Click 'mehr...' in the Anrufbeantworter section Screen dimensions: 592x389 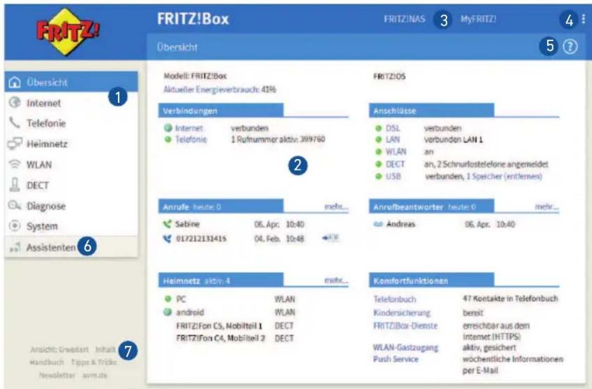[547, 206]
